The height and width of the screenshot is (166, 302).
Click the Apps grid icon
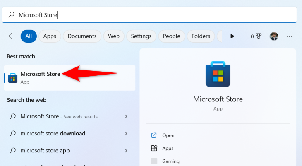154,148
